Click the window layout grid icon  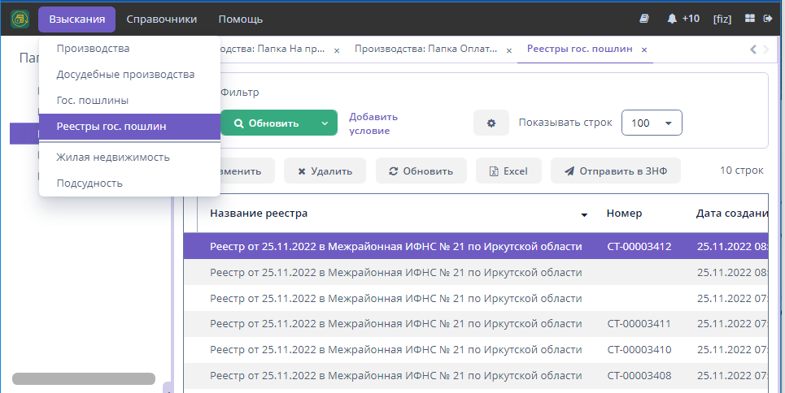[750, 19]
